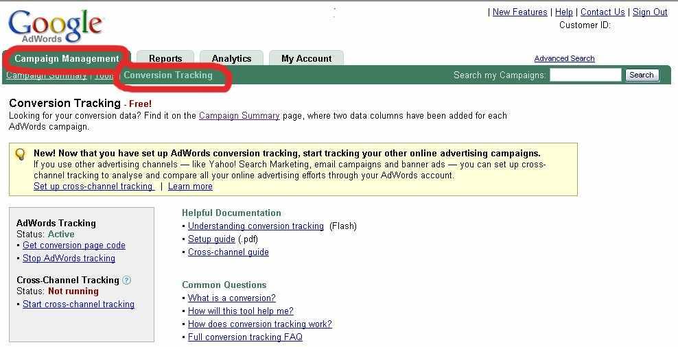Click the Cross-Channel Tracking help question icon

(126, 280)
